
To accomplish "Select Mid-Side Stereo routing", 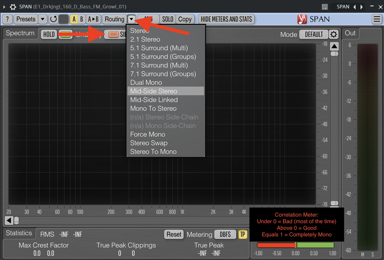I will pos(166,91).
